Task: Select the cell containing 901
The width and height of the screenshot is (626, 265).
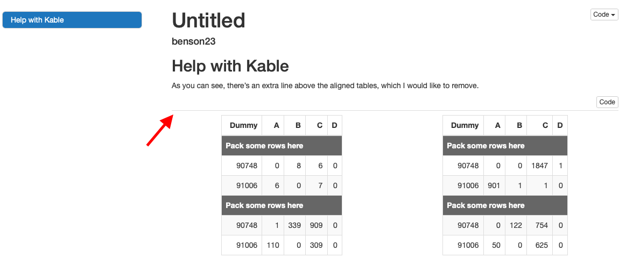Action: point(494,185)
